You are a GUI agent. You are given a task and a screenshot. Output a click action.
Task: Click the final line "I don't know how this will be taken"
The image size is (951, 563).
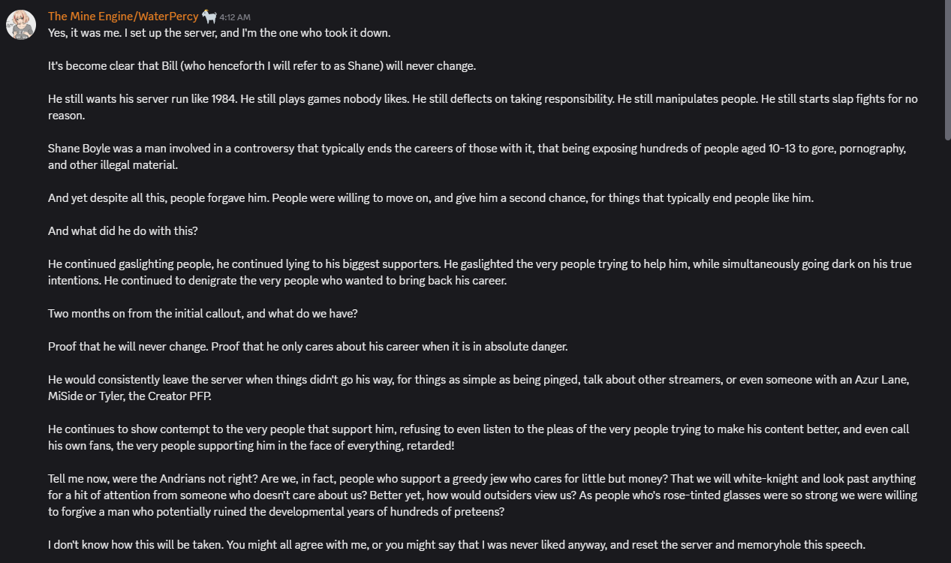click(456, 545)
